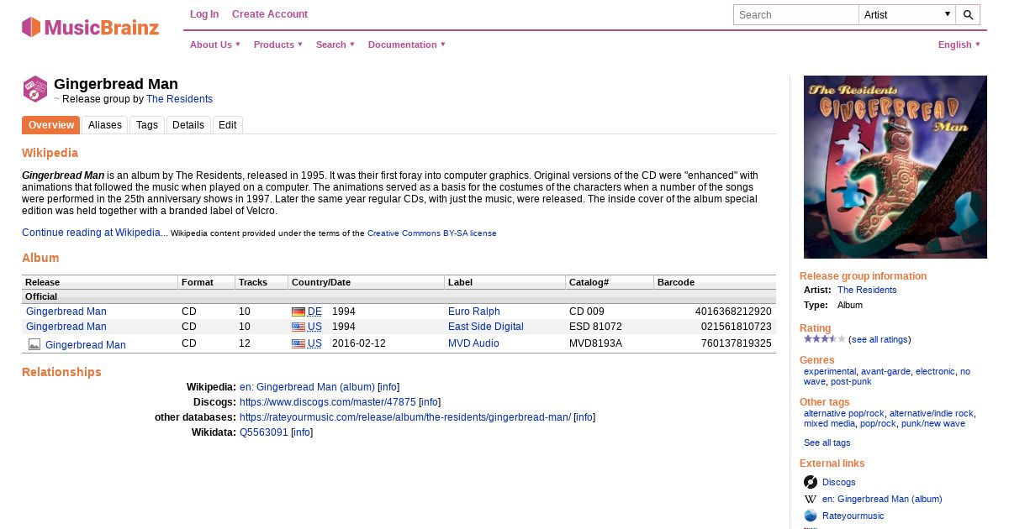The width and height of the screenshot is (1009, 529).
Task: Click the Gingerbread Man cover art image
Action: [x=895, y=167]
